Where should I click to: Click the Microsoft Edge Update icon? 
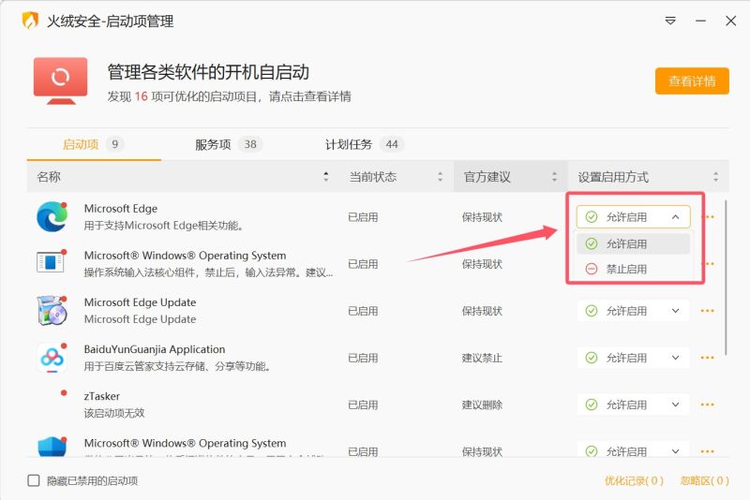click(x=52, y=311)
